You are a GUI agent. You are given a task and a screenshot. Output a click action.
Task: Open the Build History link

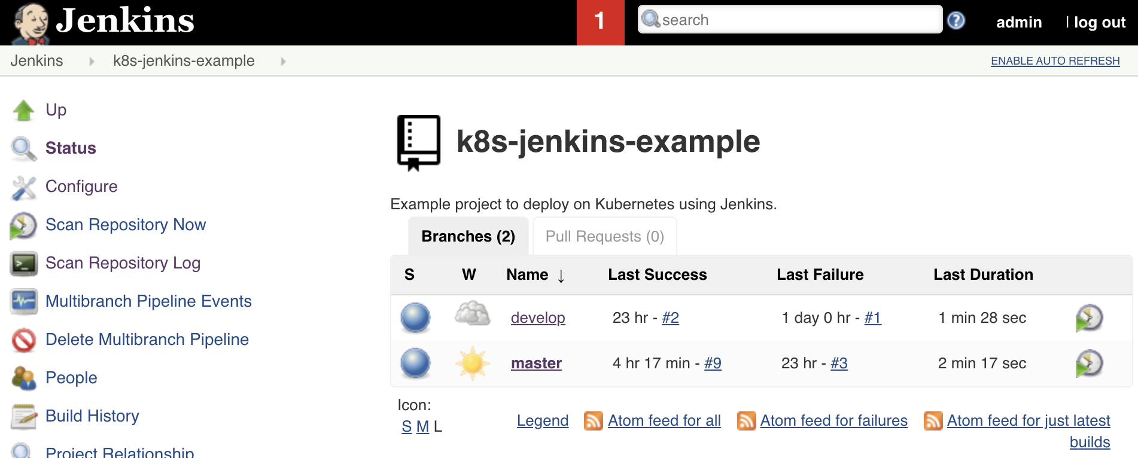pyautogui.click(x=92, y=416)
